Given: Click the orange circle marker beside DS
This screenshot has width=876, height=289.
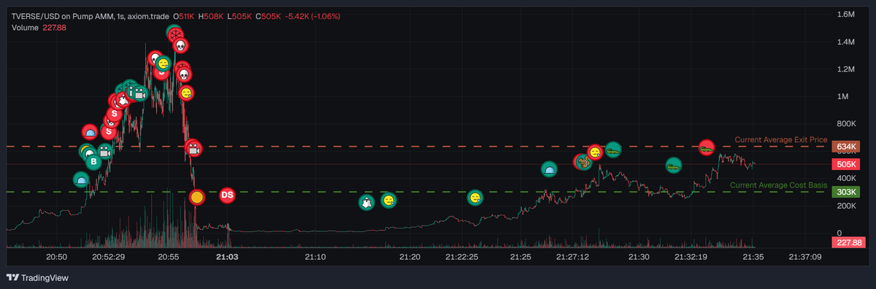Looking at the screenshot, I should (196, 197).
